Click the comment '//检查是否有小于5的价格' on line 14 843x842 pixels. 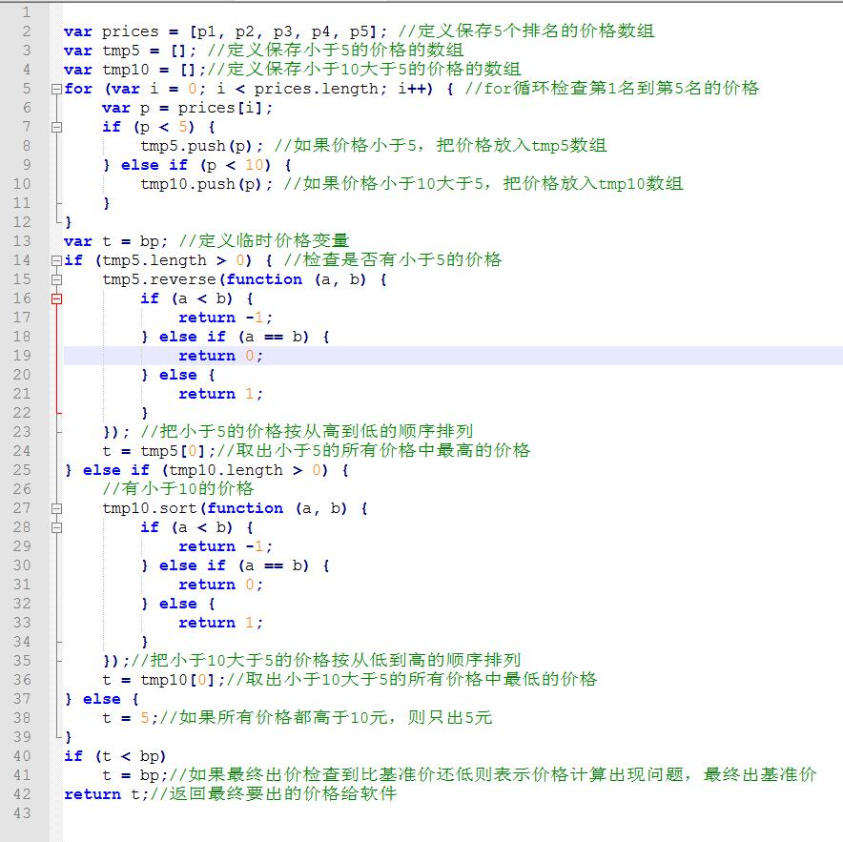pyautogui.click(x=393, y=259)
